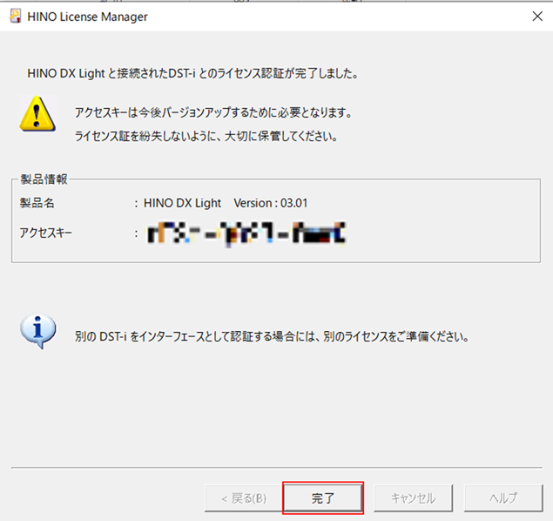Viewport: 553px width, 521px height.
Task: Click the ヘルプ help button
Action: [x=503, y=498]
